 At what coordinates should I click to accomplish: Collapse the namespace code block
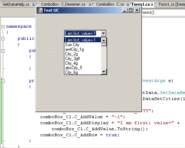[x=3, y=27]
